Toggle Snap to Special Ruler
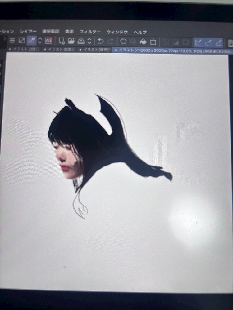 (208, 42)
